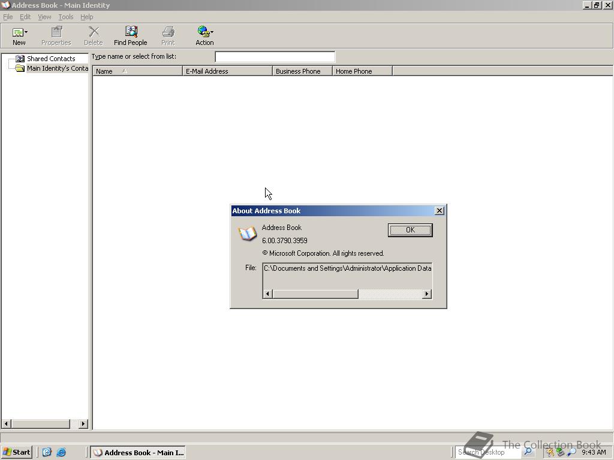Open the Action button dropdown arrow
This screenshot has width=614, height=460.
[x=212, y=32]
